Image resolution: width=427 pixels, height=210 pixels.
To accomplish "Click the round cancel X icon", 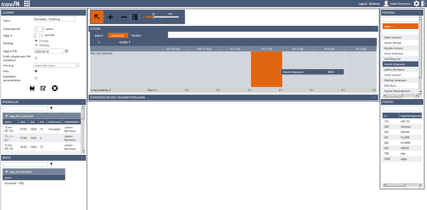I will coord(55,88).
